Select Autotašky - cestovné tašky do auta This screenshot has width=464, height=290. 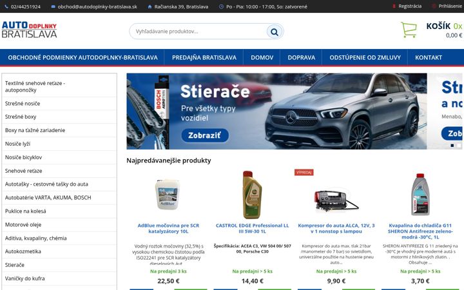point(59,184)
